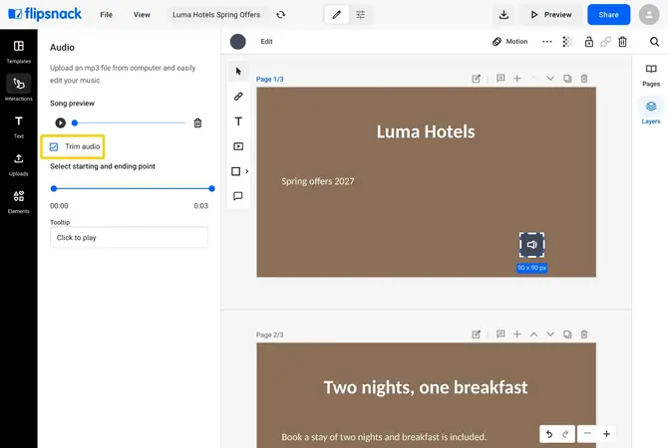Duplicate Page 1/3

tap(567, 79)
